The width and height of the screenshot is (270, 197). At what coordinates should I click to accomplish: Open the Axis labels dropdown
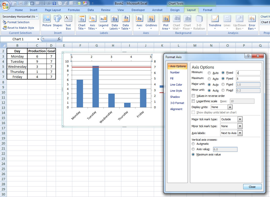(240, 133)
